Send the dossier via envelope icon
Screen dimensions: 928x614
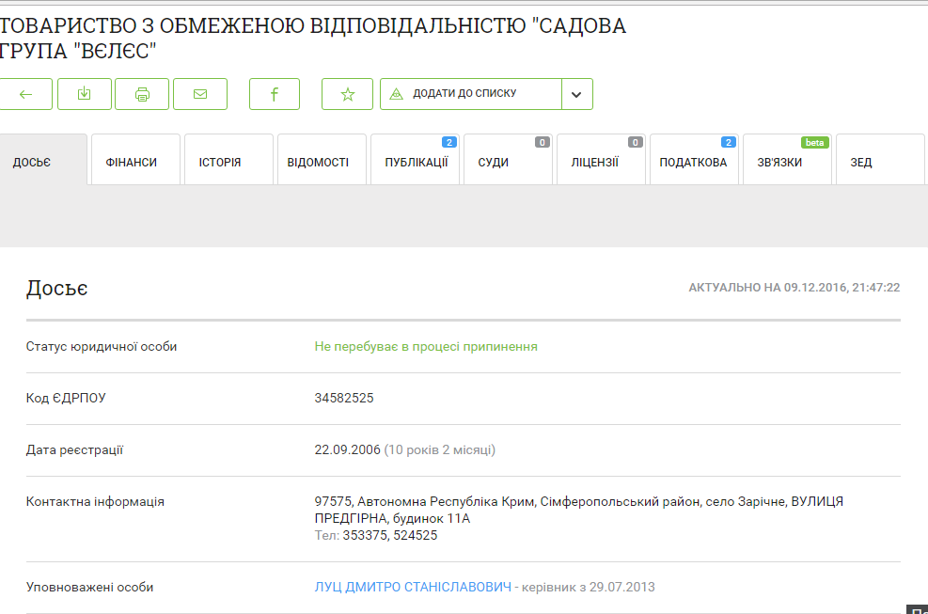coord(200,94)
